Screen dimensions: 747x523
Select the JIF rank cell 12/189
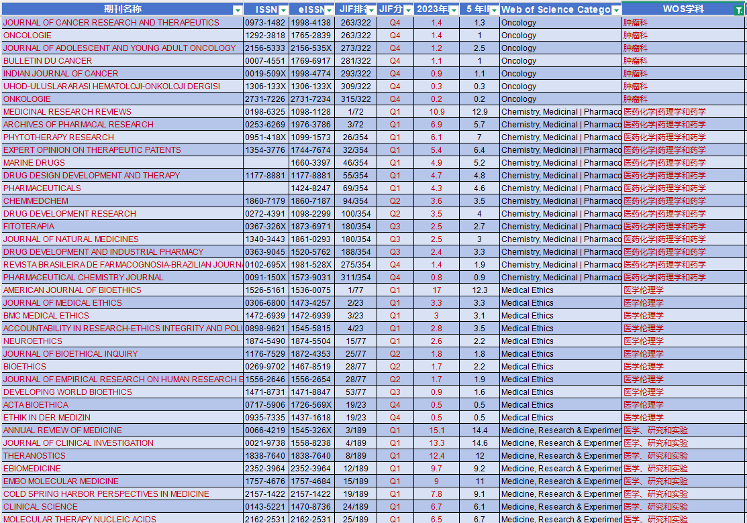coord(356,468)
